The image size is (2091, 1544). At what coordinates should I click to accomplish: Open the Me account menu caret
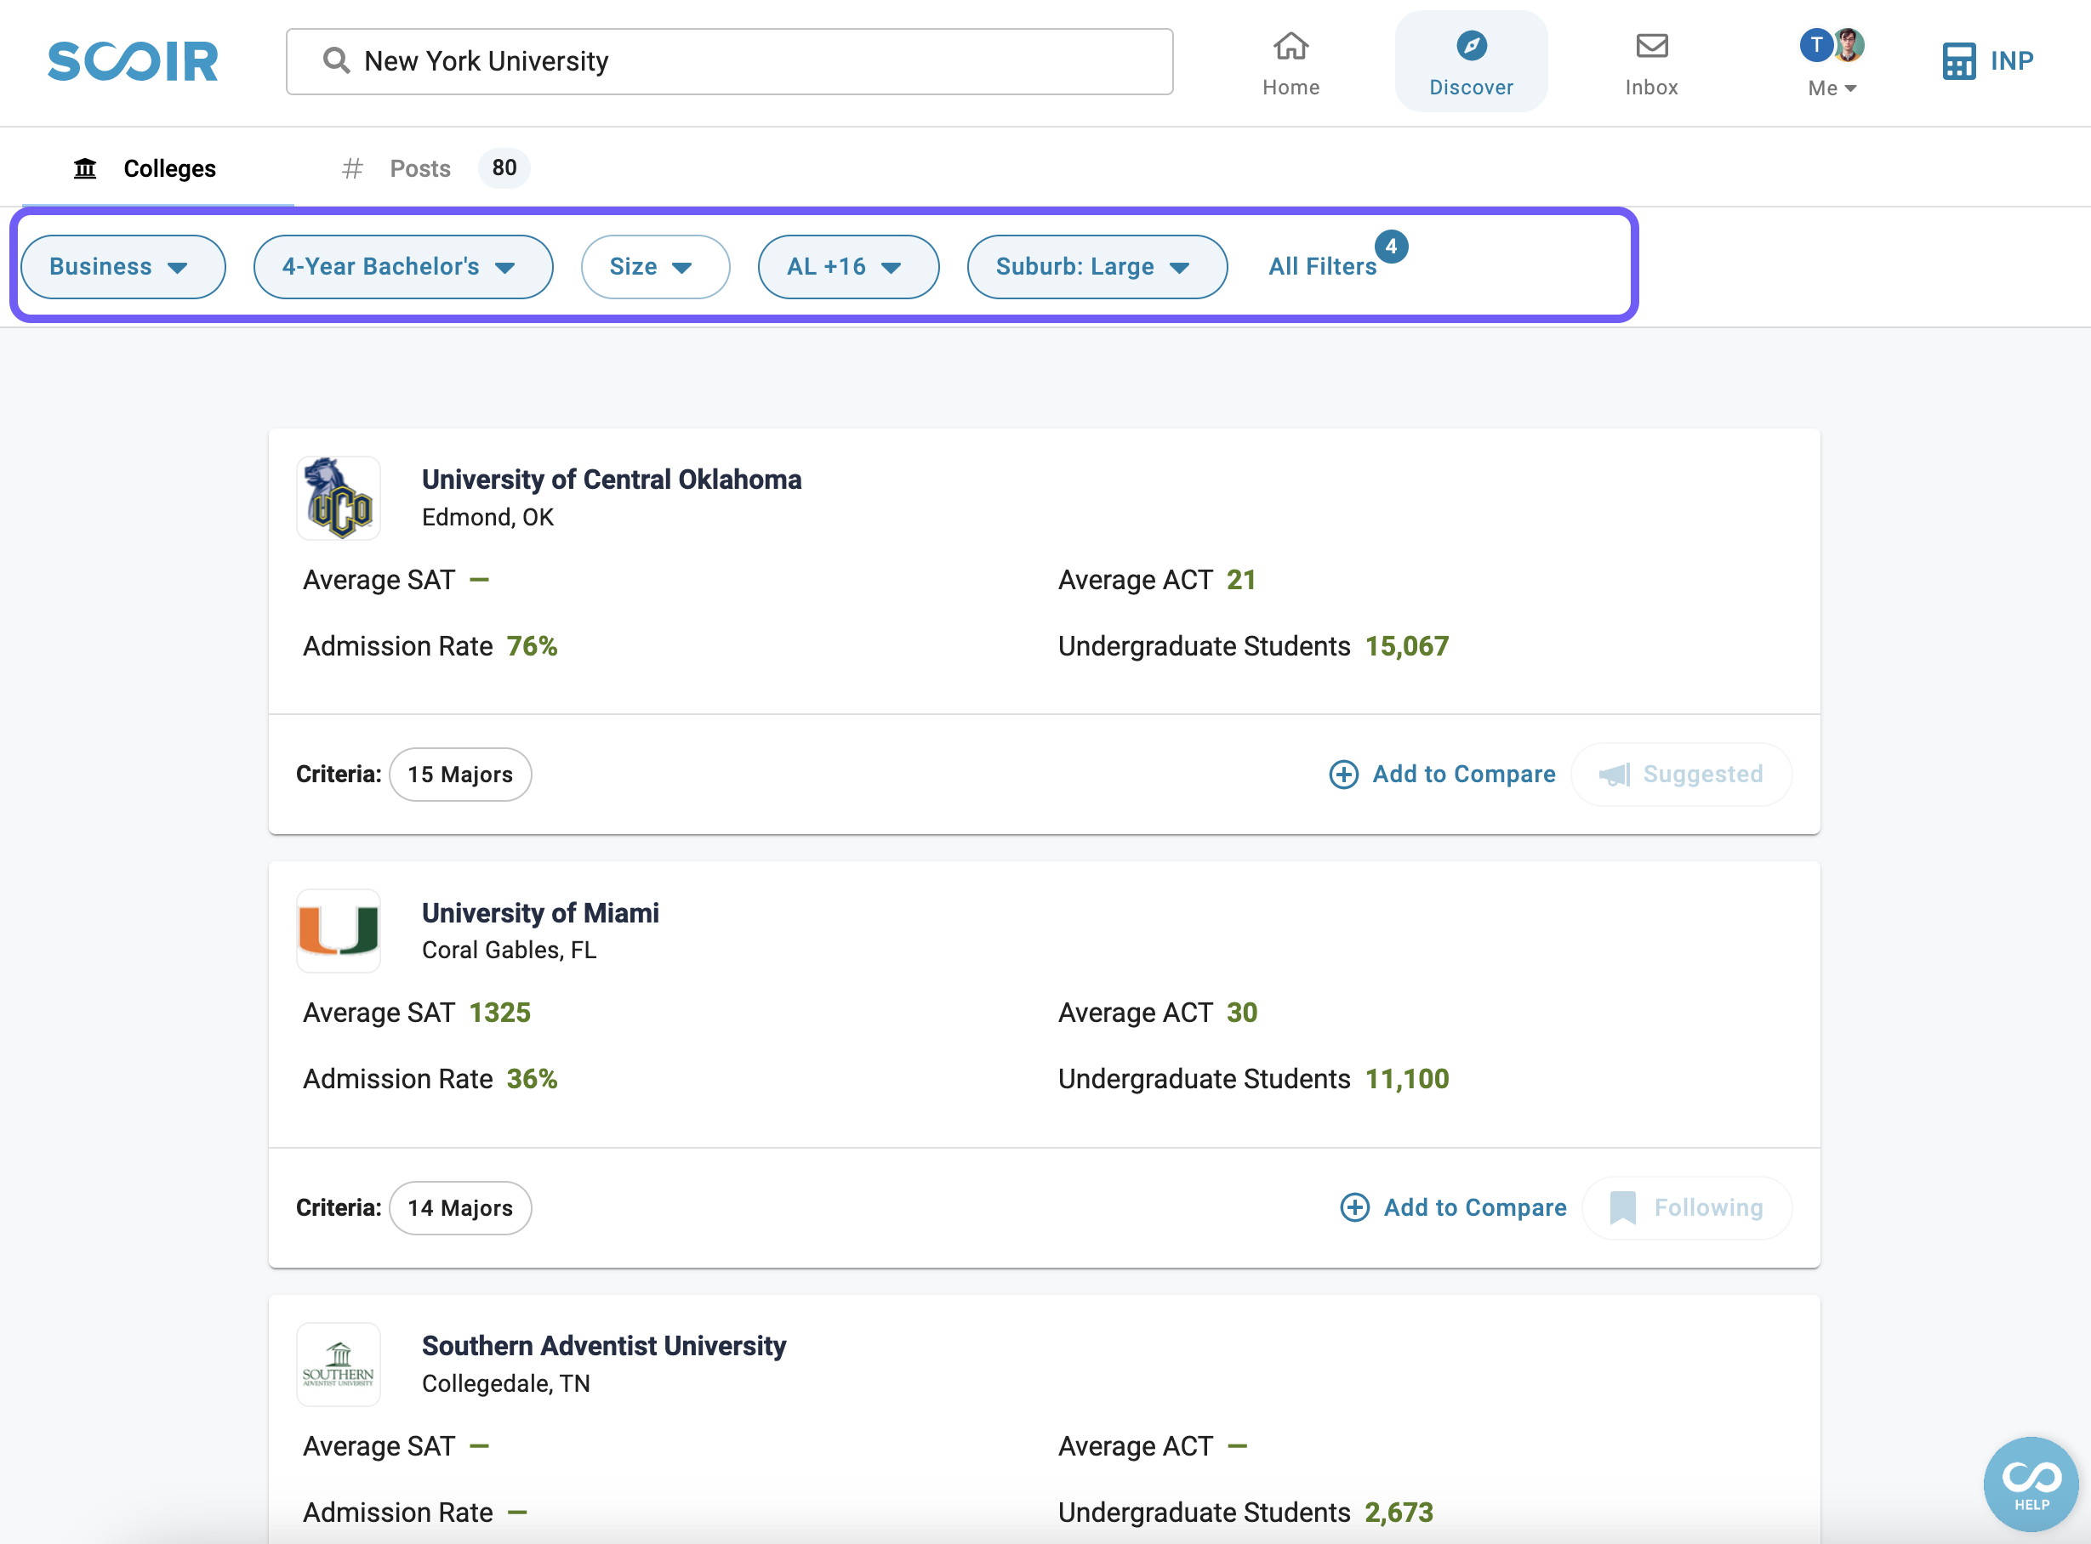point(1849,88)
